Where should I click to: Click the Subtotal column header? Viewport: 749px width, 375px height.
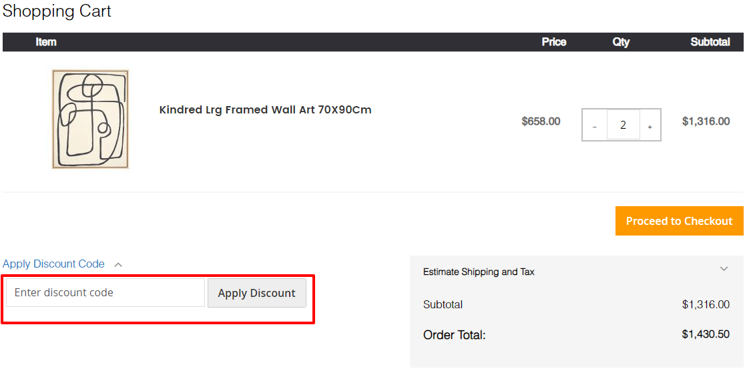(710, 42)
